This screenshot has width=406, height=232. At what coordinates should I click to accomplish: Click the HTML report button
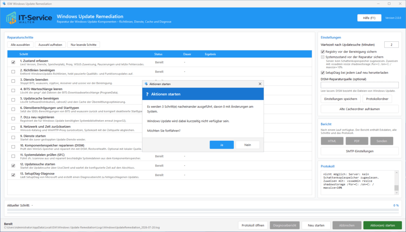click(x=332, y=141)
